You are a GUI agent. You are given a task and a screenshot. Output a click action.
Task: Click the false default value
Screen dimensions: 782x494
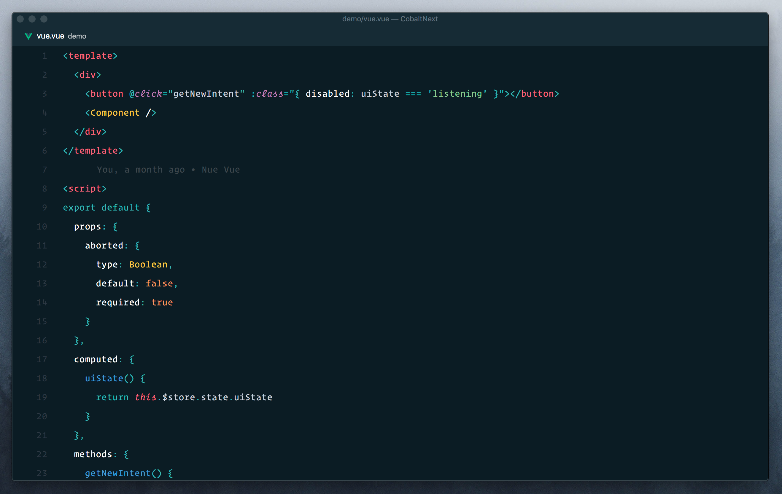click(159, 283)
